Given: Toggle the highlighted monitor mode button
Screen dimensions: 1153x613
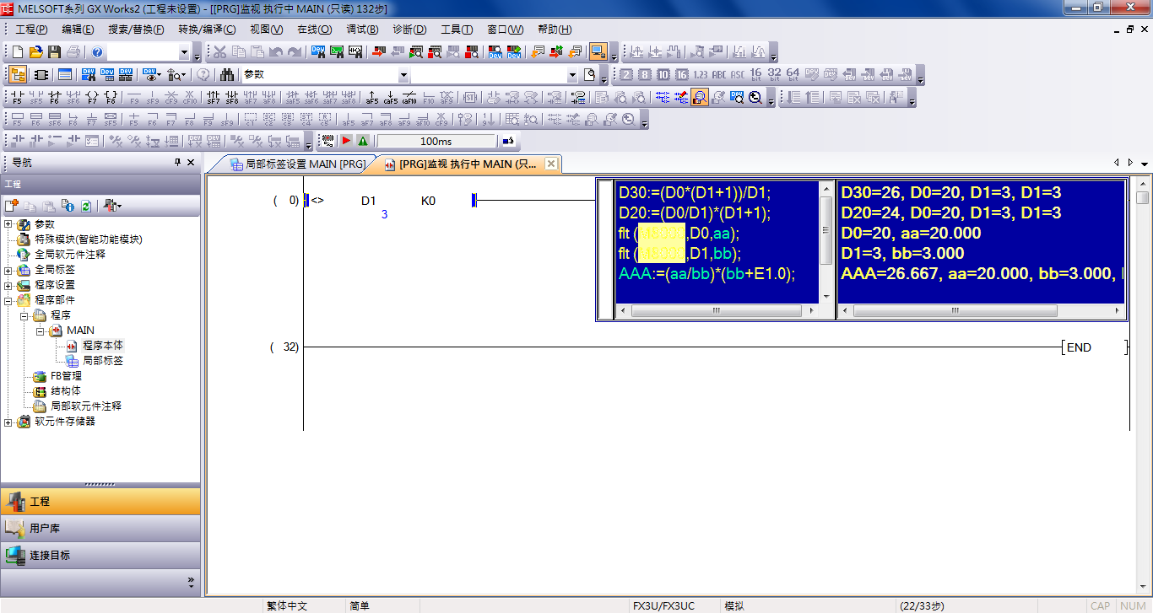Looking at the screenshot, I should [598, 52].
